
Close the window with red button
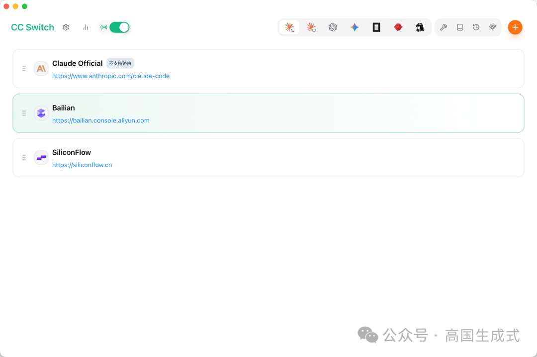6,6
